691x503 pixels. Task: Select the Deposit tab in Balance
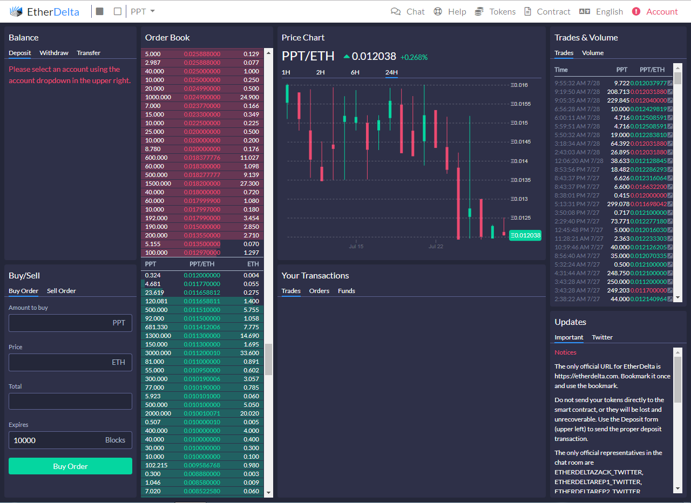20,53
